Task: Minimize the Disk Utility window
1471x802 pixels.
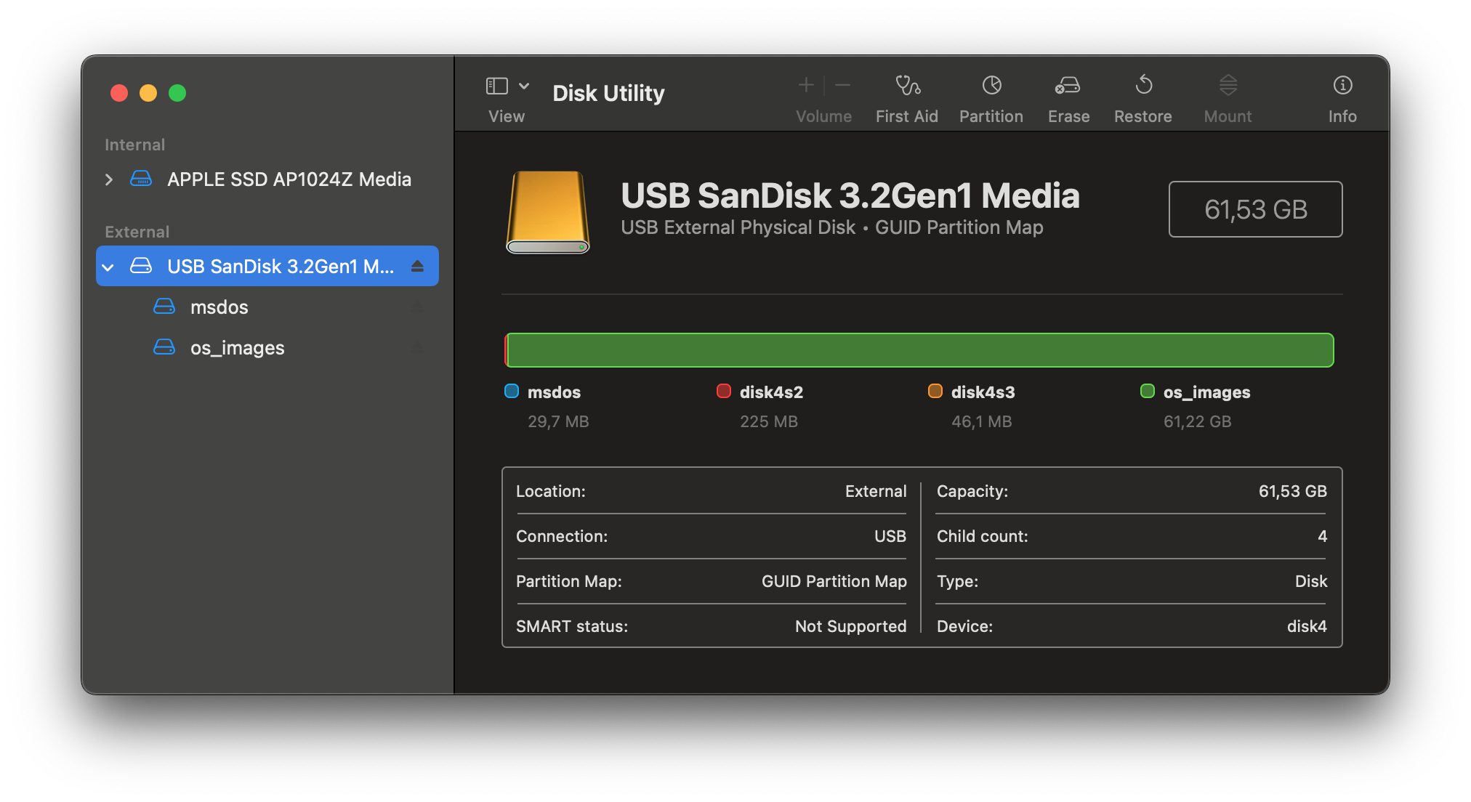Action: (148, 93)
